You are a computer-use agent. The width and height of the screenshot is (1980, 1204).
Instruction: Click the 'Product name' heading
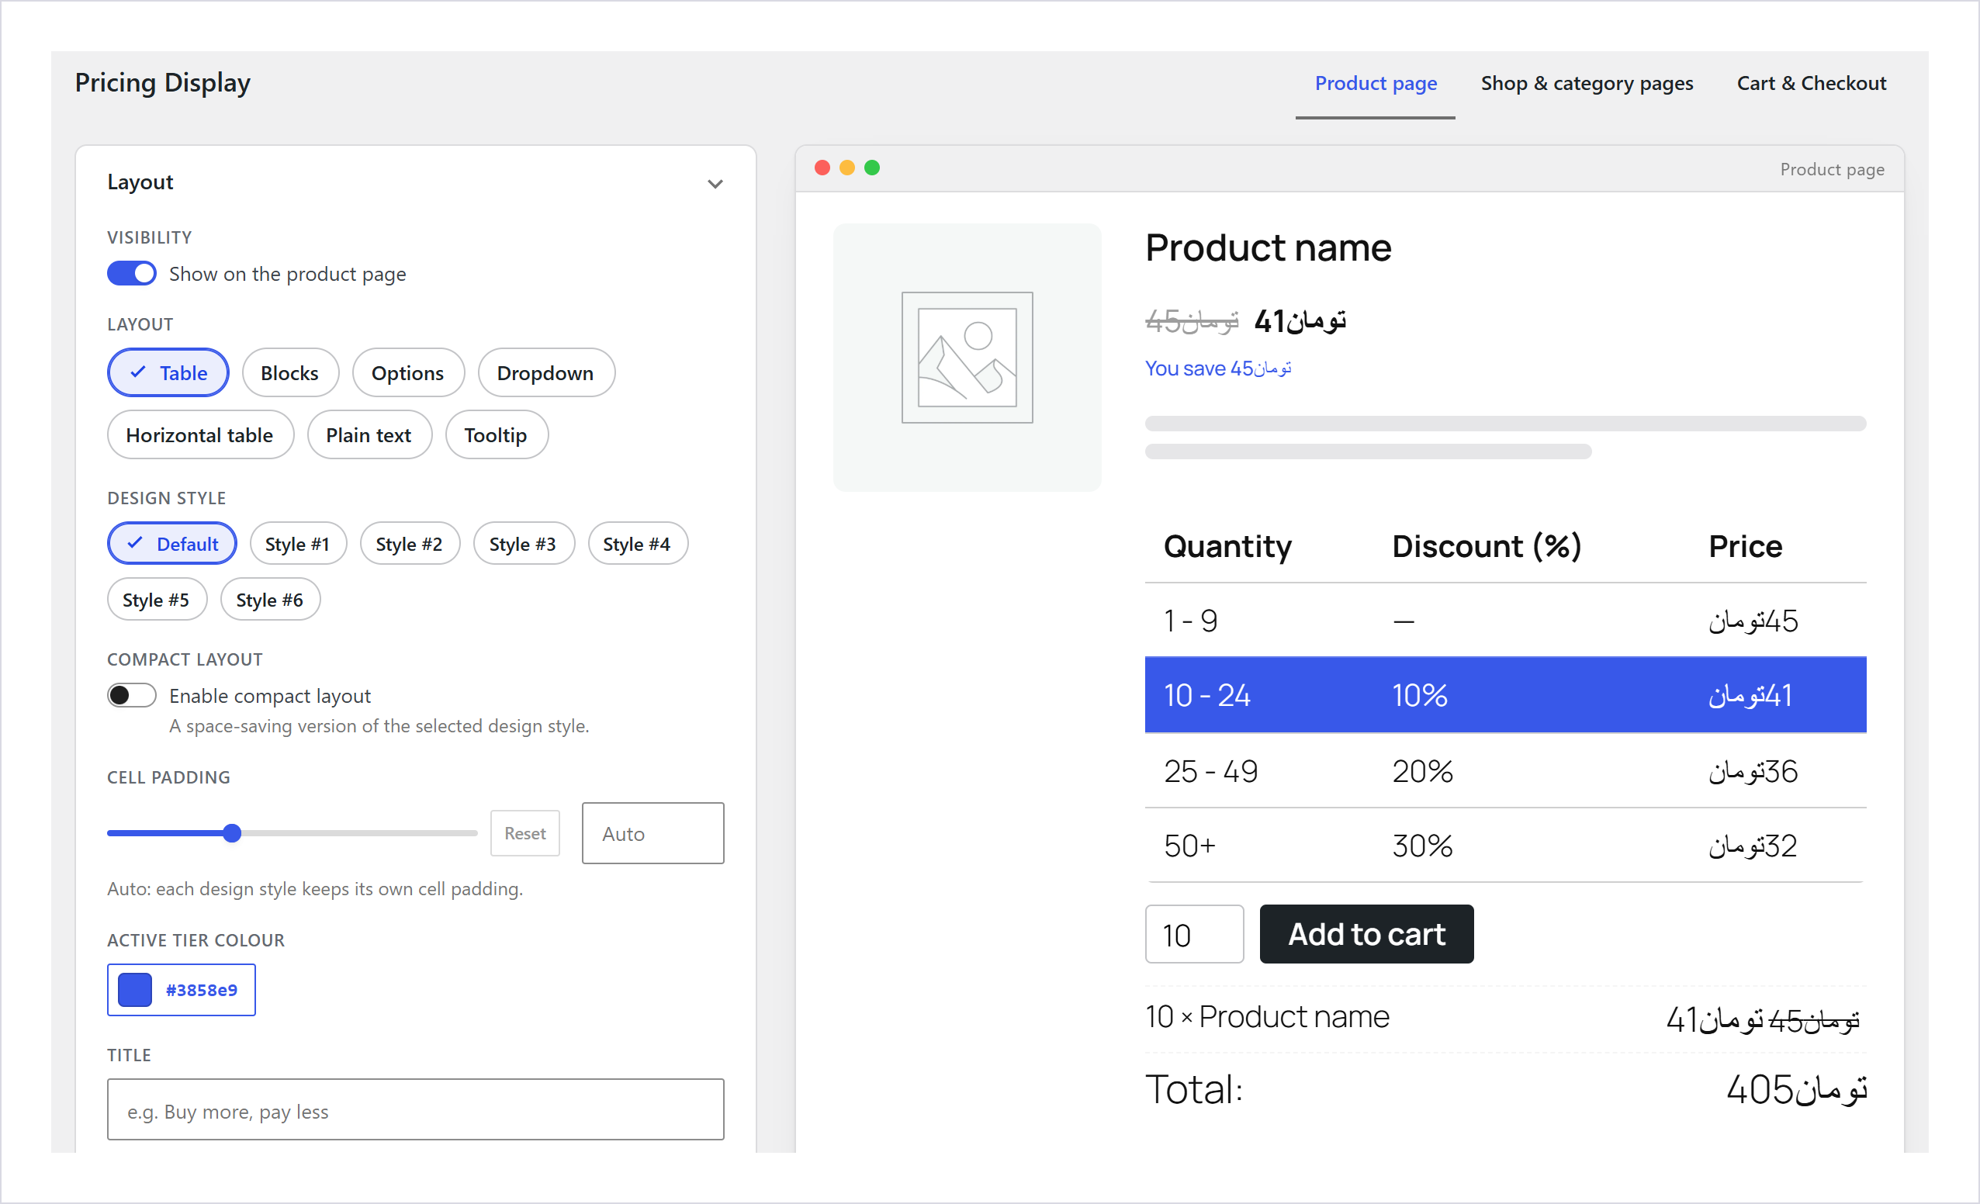[x=1268, y=247]
